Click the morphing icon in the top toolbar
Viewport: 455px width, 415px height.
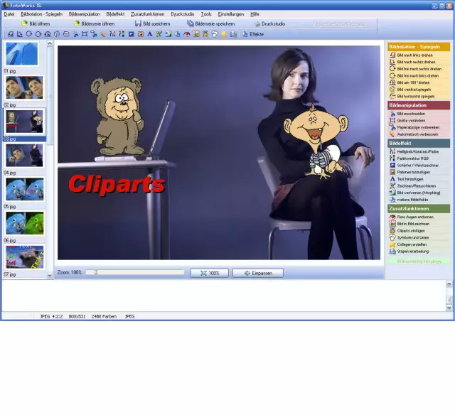(x=168, y=34)
